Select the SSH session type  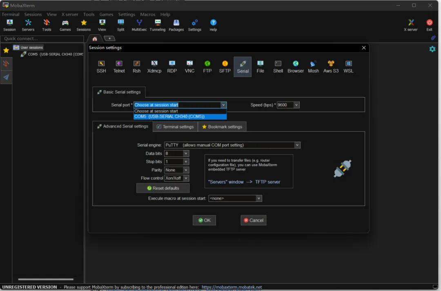click(x=101, y=67)
